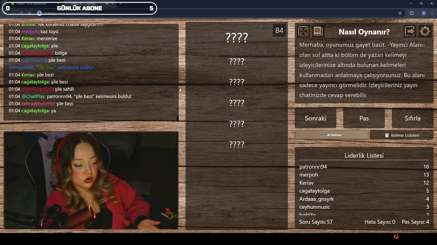
Task: Click zehraakbulut50's 'şile bezi' message
Action: pyautogui.click(x=41, y=103)
